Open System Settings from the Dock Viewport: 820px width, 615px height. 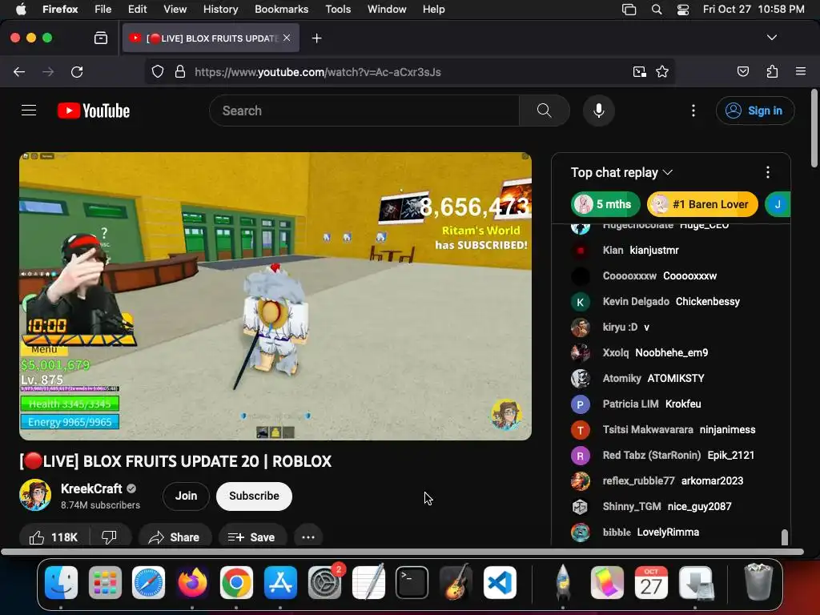click(324, 582)
